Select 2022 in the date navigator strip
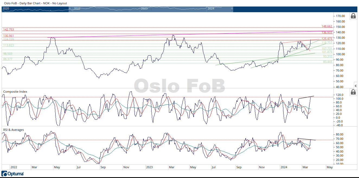 tap(77, 9)
